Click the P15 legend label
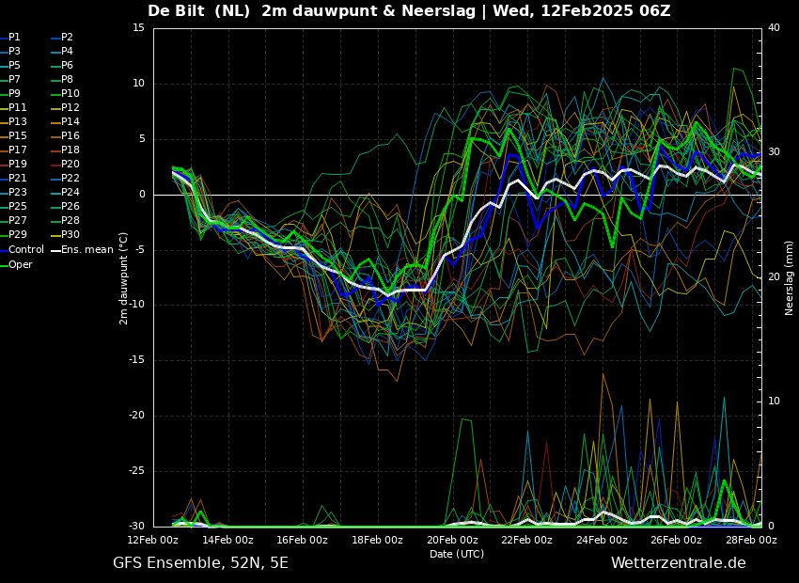 [x=17, y=136]
